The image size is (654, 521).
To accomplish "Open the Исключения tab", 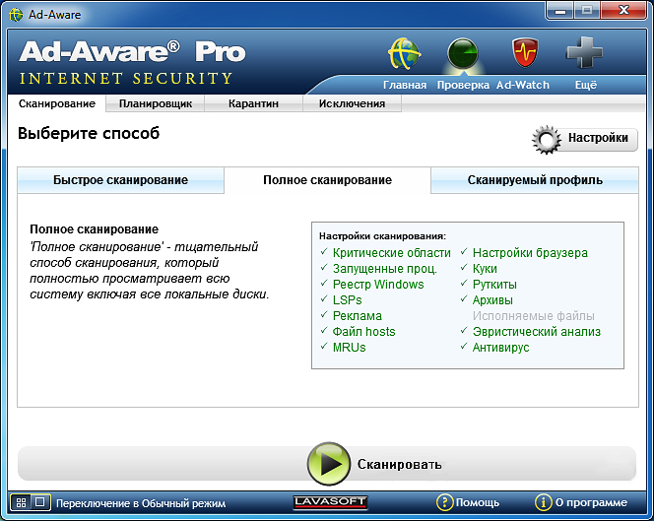I will pyautogui.click(x=352, y=103).
